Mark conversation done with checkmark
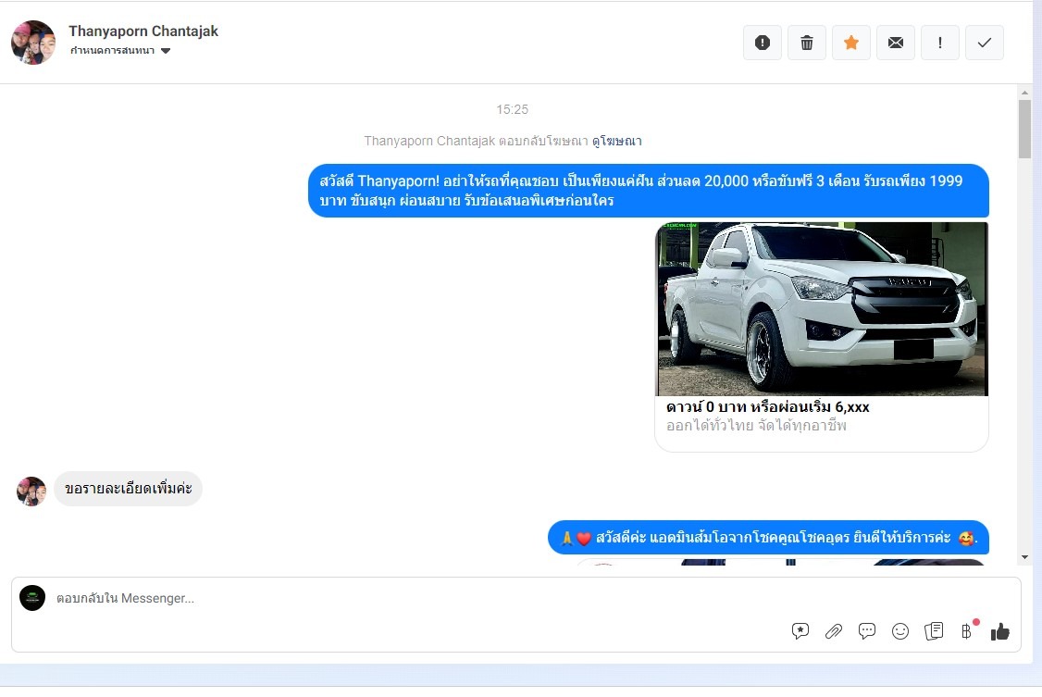 [x=985, y=43]
